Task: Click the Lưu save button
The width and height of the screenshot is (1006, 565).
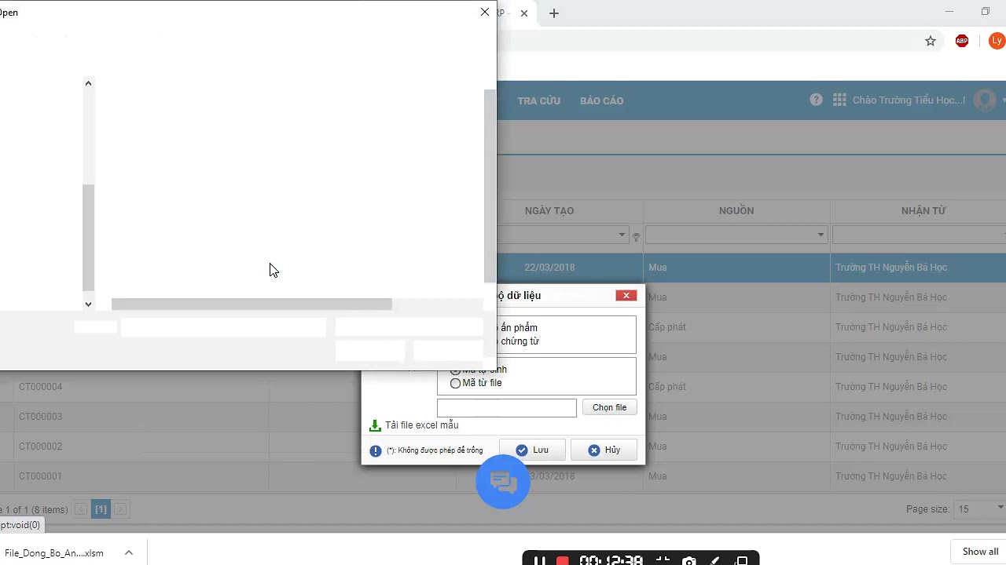Action: (532, 450)
